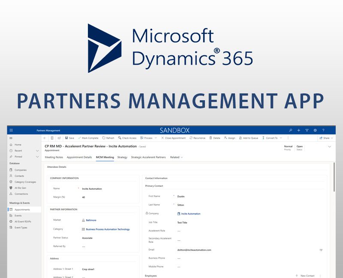
Task: Open more commands overflow menu
Action: pyautogui.click(x=288, y=138)
